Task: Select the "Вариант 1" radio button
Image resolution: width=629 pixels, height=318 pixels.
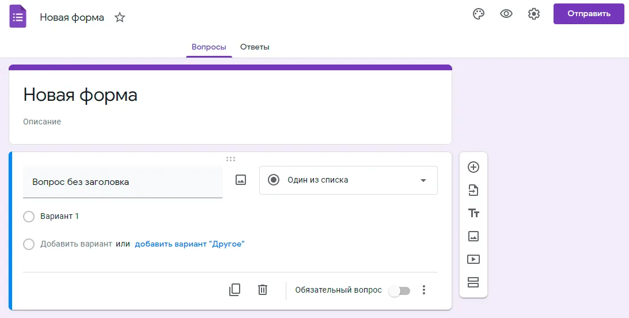Action: click(x=29, y=217)
